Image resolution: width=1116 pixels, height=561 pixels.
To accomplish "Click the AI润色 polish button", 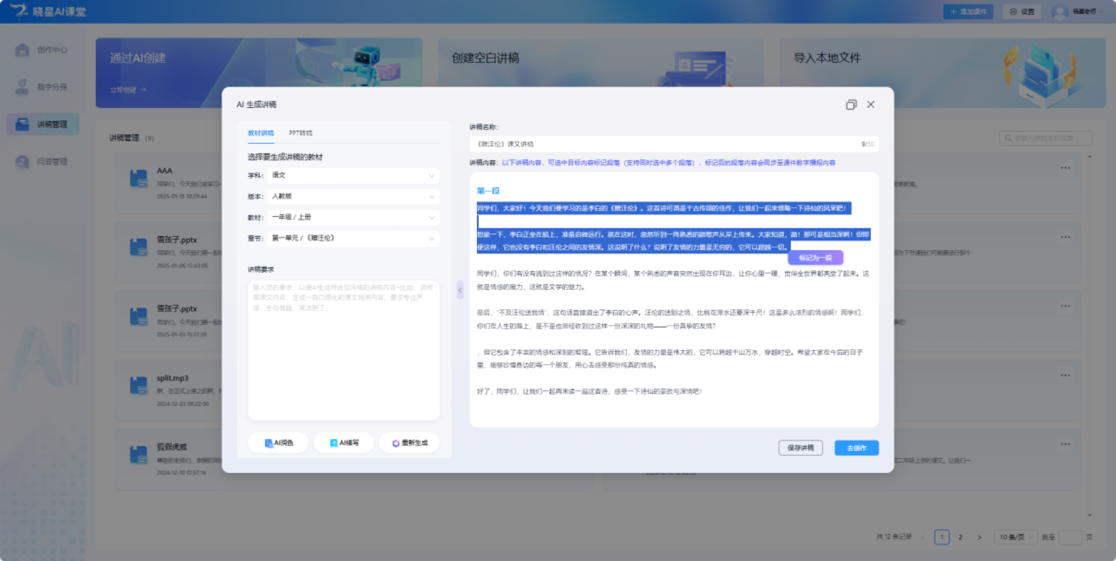I will coord(279,443).
